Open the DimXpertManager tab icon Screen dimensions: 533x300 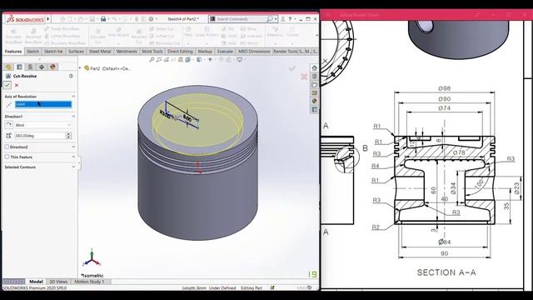(x=42, y=67)
